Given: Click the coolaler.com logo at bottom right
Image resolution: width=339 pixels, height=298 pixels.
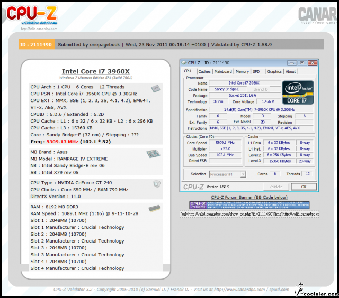Looking at the screenshot, I should point(317,291).
